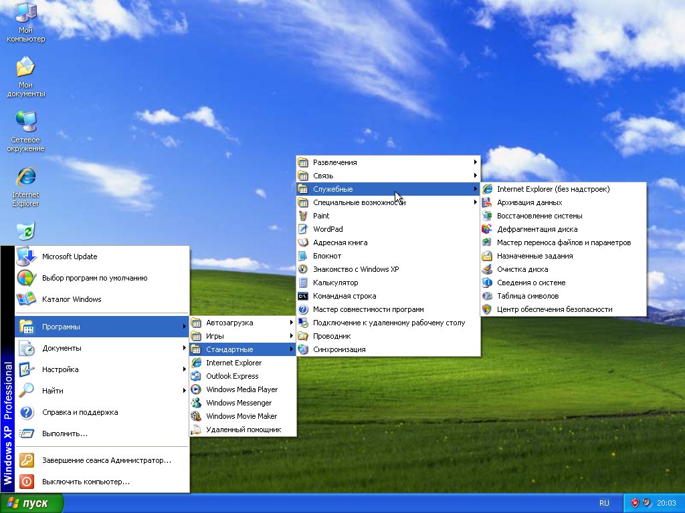Select Документы in the Start menu
The image size is (685, 513).
point(62,348)
